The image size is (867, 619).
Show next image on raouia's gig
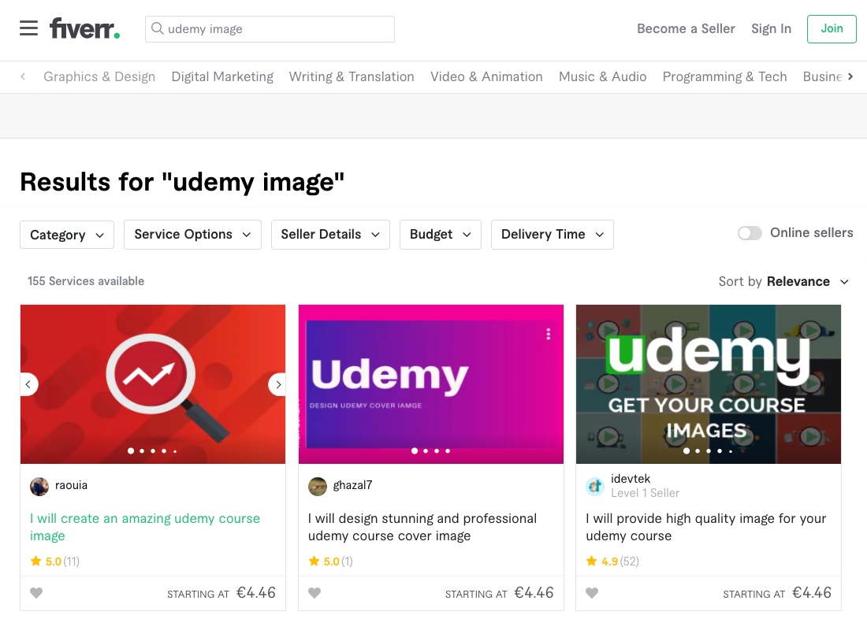pos(278,384)
